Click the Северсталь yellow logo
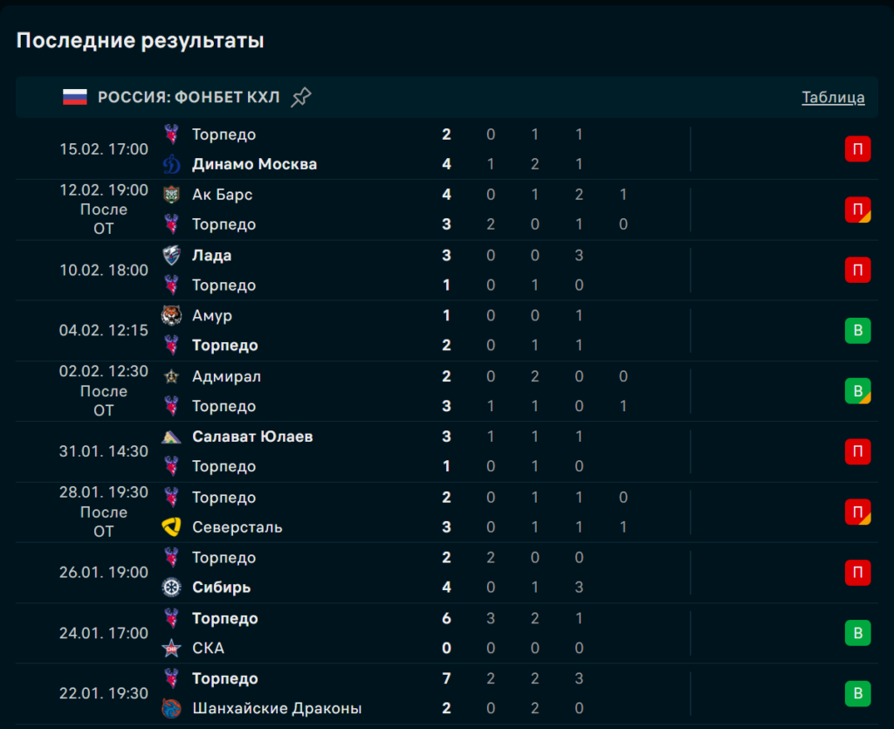 click(172, 527)
